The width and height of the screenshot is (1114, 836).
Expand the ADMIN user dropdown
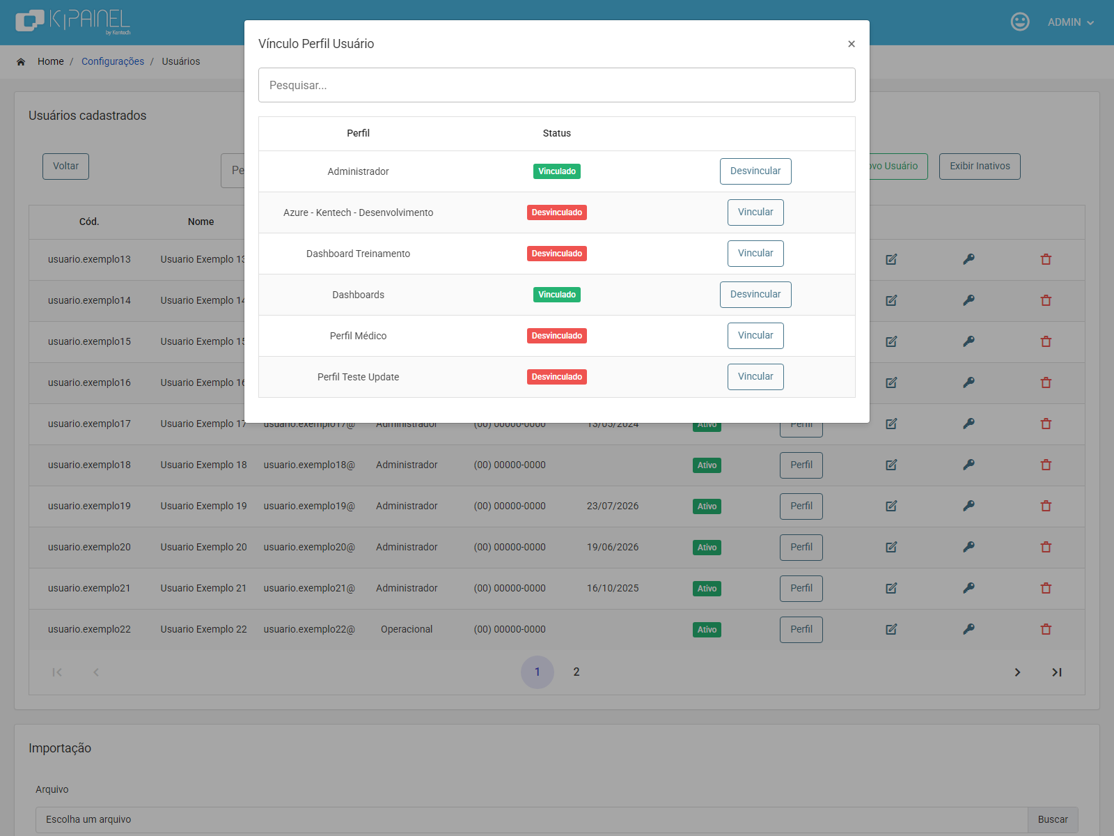click(1070, 22)
